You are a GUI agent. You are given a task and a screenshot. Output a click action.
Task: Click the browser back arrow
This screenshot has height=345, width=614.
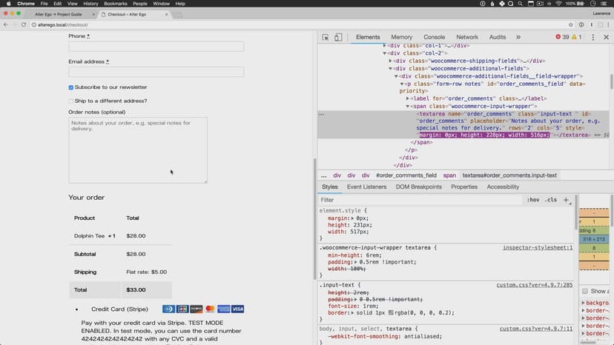point(6,24)
